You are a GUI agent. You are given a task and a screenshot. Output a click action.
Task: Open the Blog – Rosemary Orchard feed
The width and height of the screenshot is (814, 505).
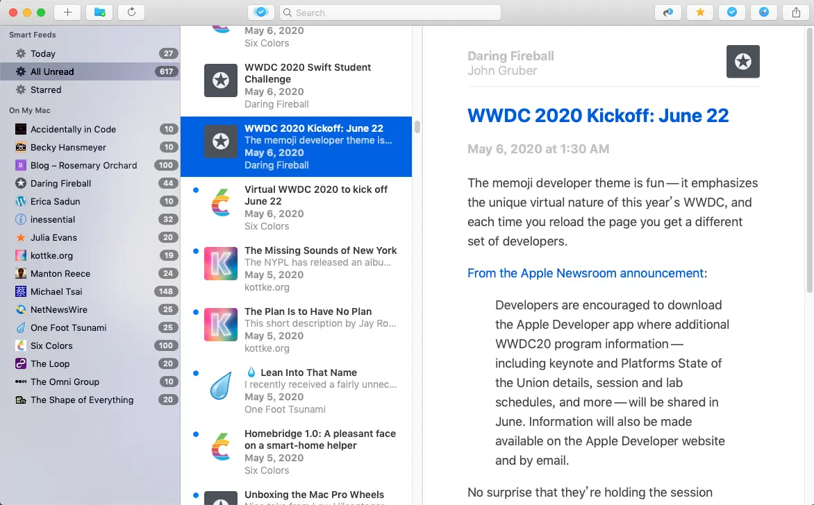(90, 165)
